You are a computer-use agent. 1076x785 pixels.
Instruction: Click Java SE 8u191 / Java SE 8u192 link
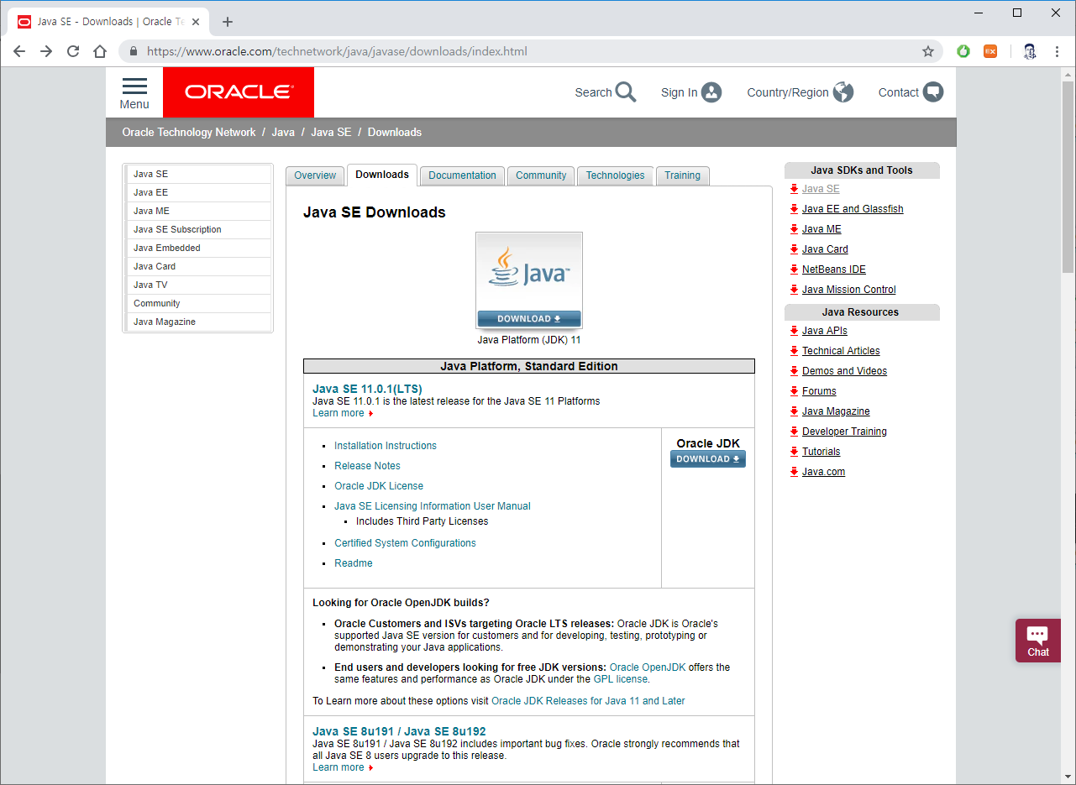click(399, 731)
